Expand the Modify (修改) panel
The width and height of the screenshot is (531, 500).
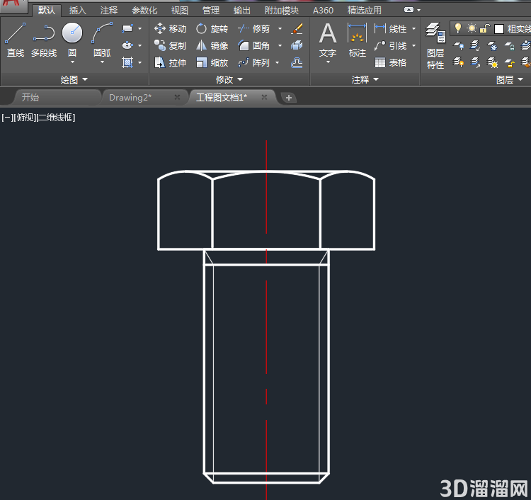click(x=229, y=79)
